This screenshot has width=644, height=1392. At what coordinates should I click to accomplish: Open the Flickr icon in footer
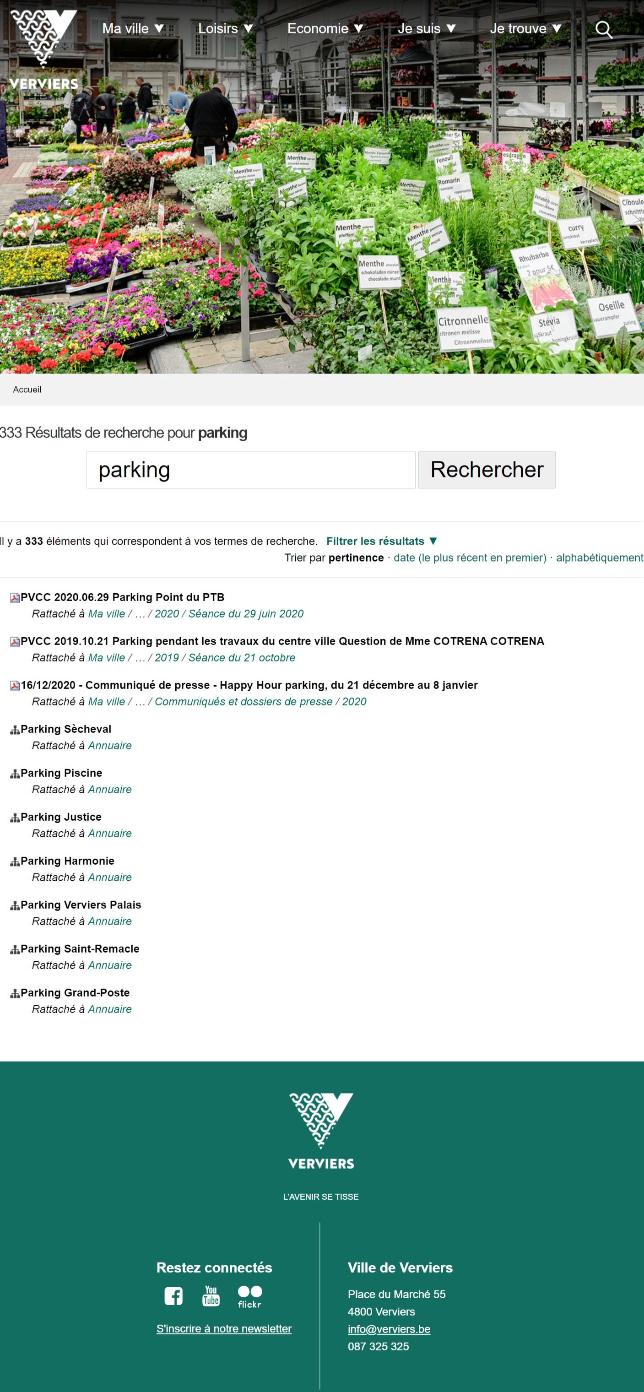click(x=249, y=1296)
